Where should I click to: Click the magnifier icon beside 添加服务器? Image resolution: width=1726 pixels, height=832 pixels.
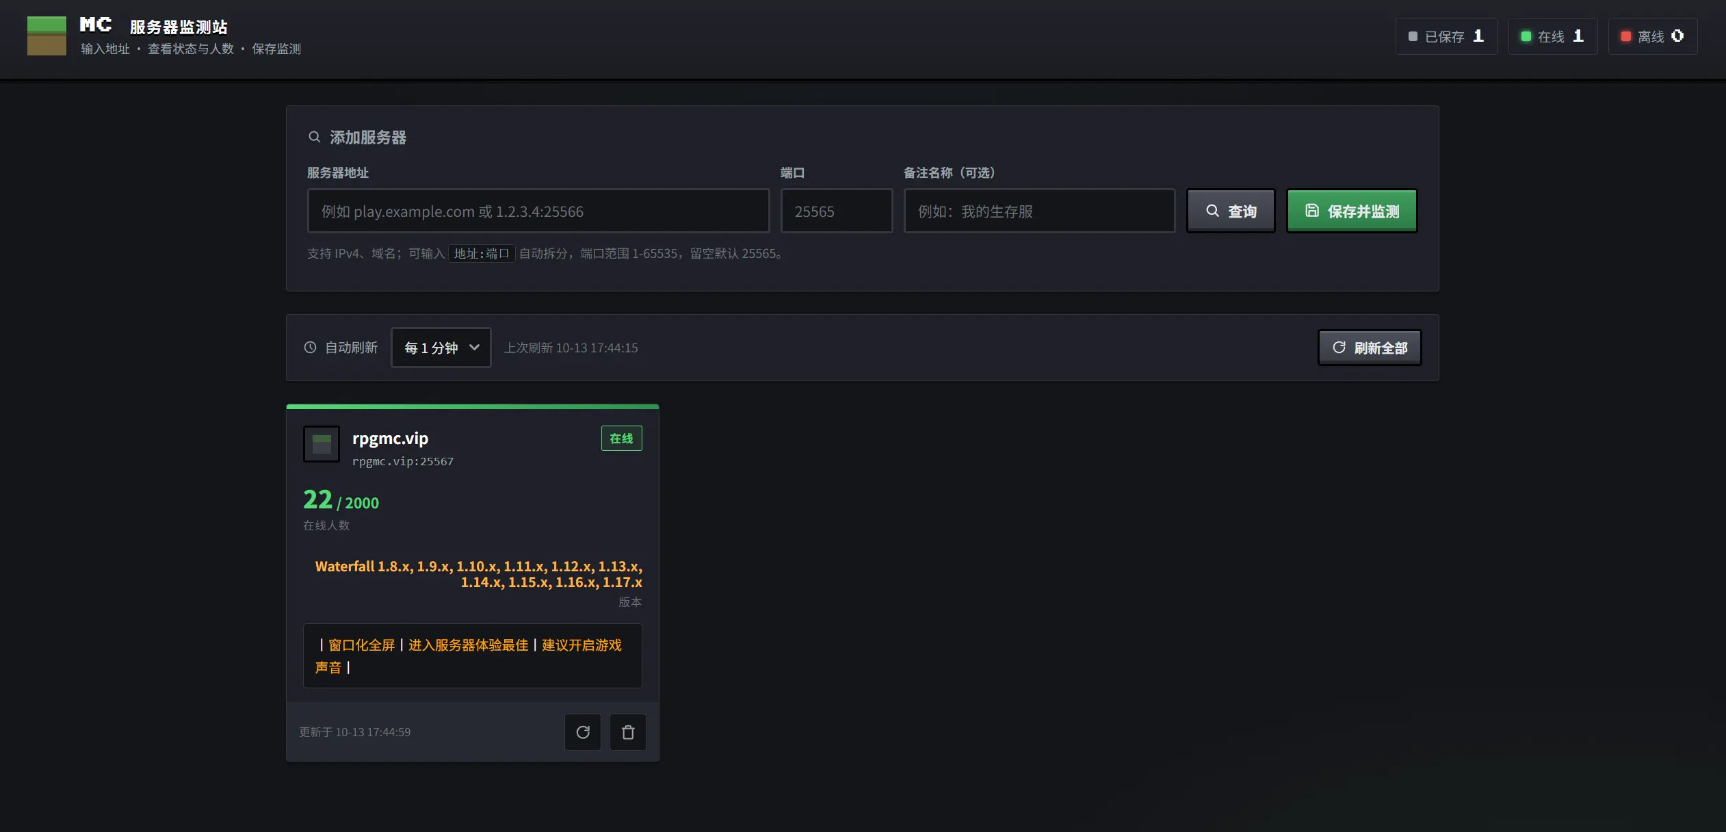click(x=315, y=137)
